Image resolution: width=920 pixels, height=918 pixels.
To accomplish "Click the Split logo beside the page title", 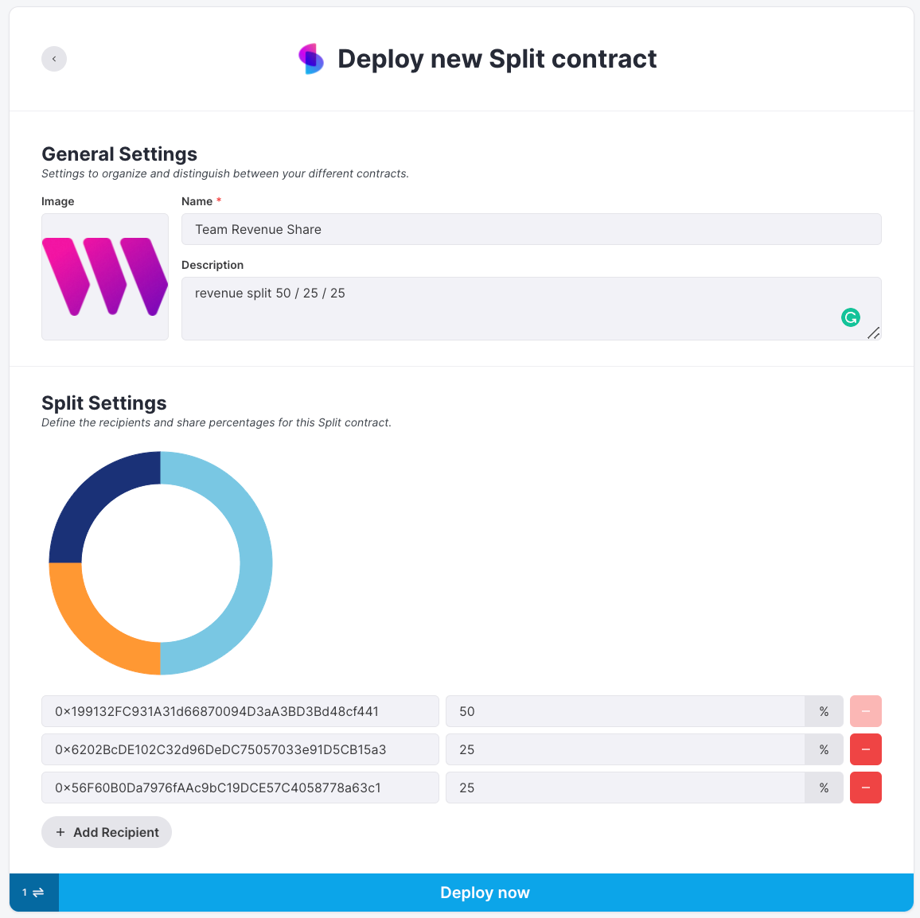I will pos(311,59).
